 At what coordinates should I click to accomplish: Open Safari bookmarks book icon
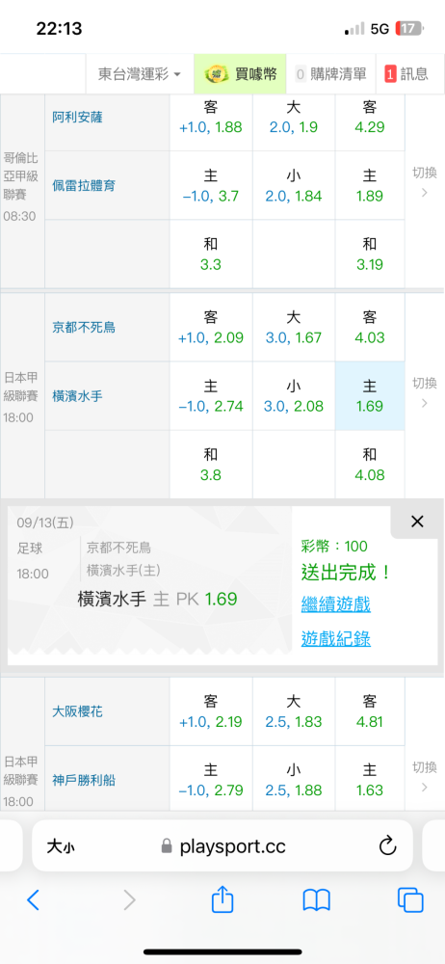[x=317, y=900]
